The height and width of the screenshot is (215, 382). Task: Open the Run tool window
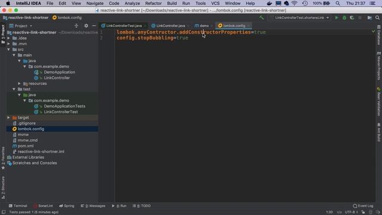tap(119, 205)
